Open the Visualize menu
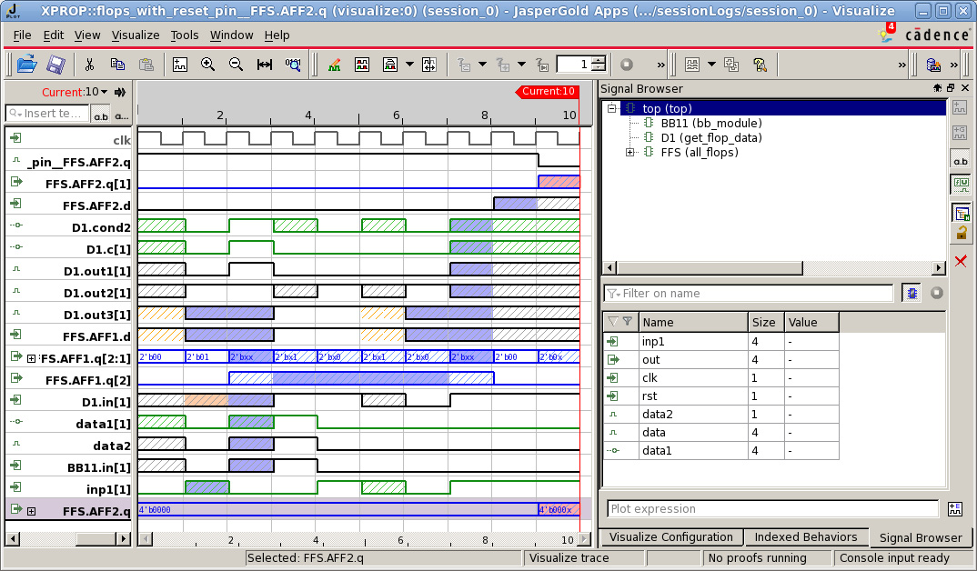This screenshot has height=571, width=977. (136, 35)
